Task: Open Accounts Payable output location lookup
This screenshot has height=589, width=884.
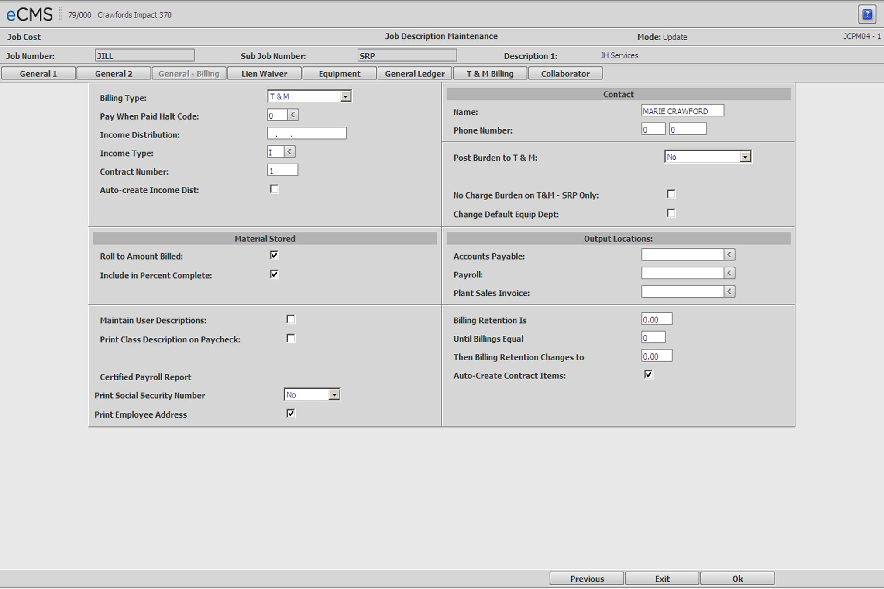Action: [729, 255]
